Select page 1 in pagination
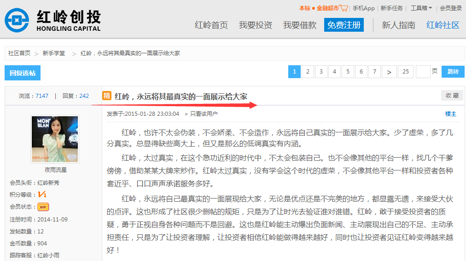The height and width of the screenshot is (261, 466). pos(295,72)
